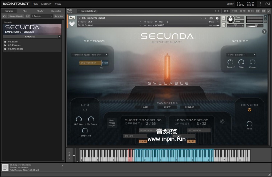
Task: Click the keyboard octave down arrow
Action: point(69,158)
